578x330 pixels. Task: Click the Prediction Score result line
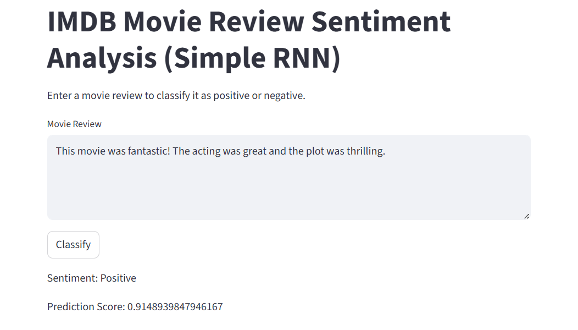pos(135,307)
